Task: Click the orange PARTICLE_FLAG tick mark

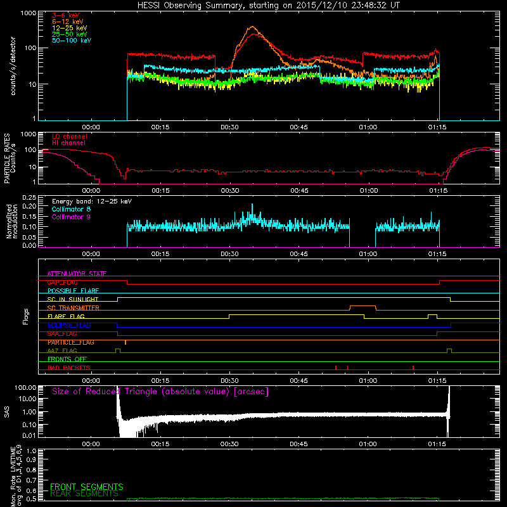Action: pos(125,342)
